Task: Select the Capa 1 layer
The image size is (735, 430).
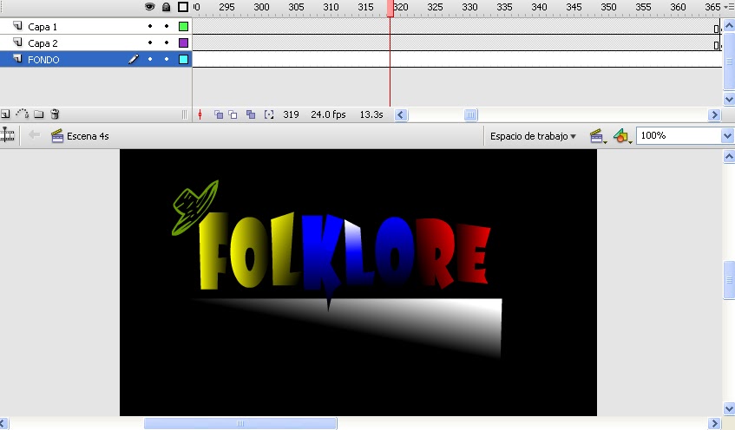Action: click(x=43, y=27)
